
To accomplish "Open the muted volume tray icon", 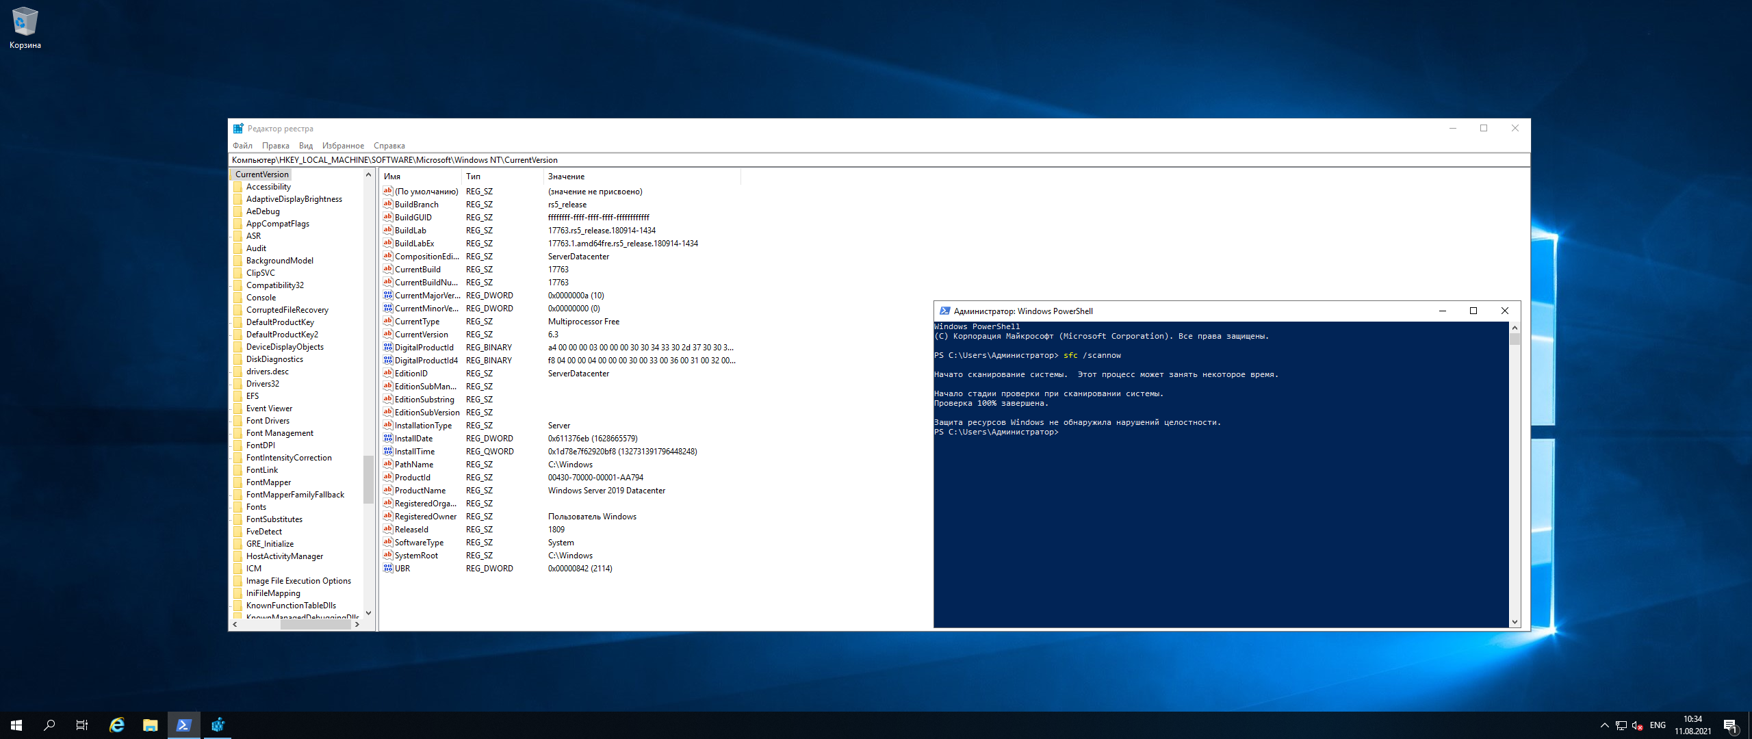I will pos(1638,725).
